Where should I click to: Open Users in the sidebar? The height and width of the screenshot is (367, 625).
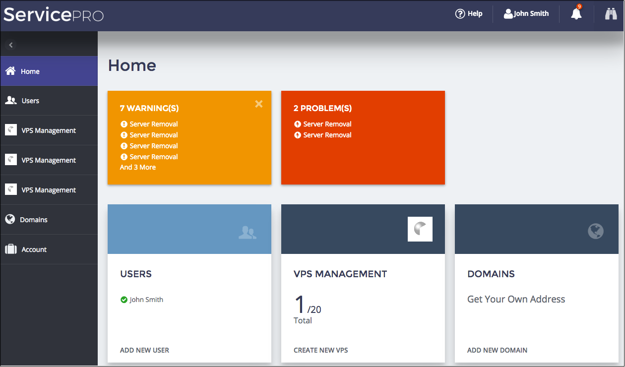(x=30, y=101)
